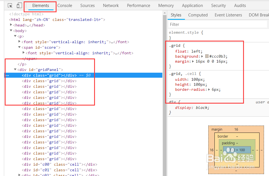Collapse the p element node

[15, 36]
